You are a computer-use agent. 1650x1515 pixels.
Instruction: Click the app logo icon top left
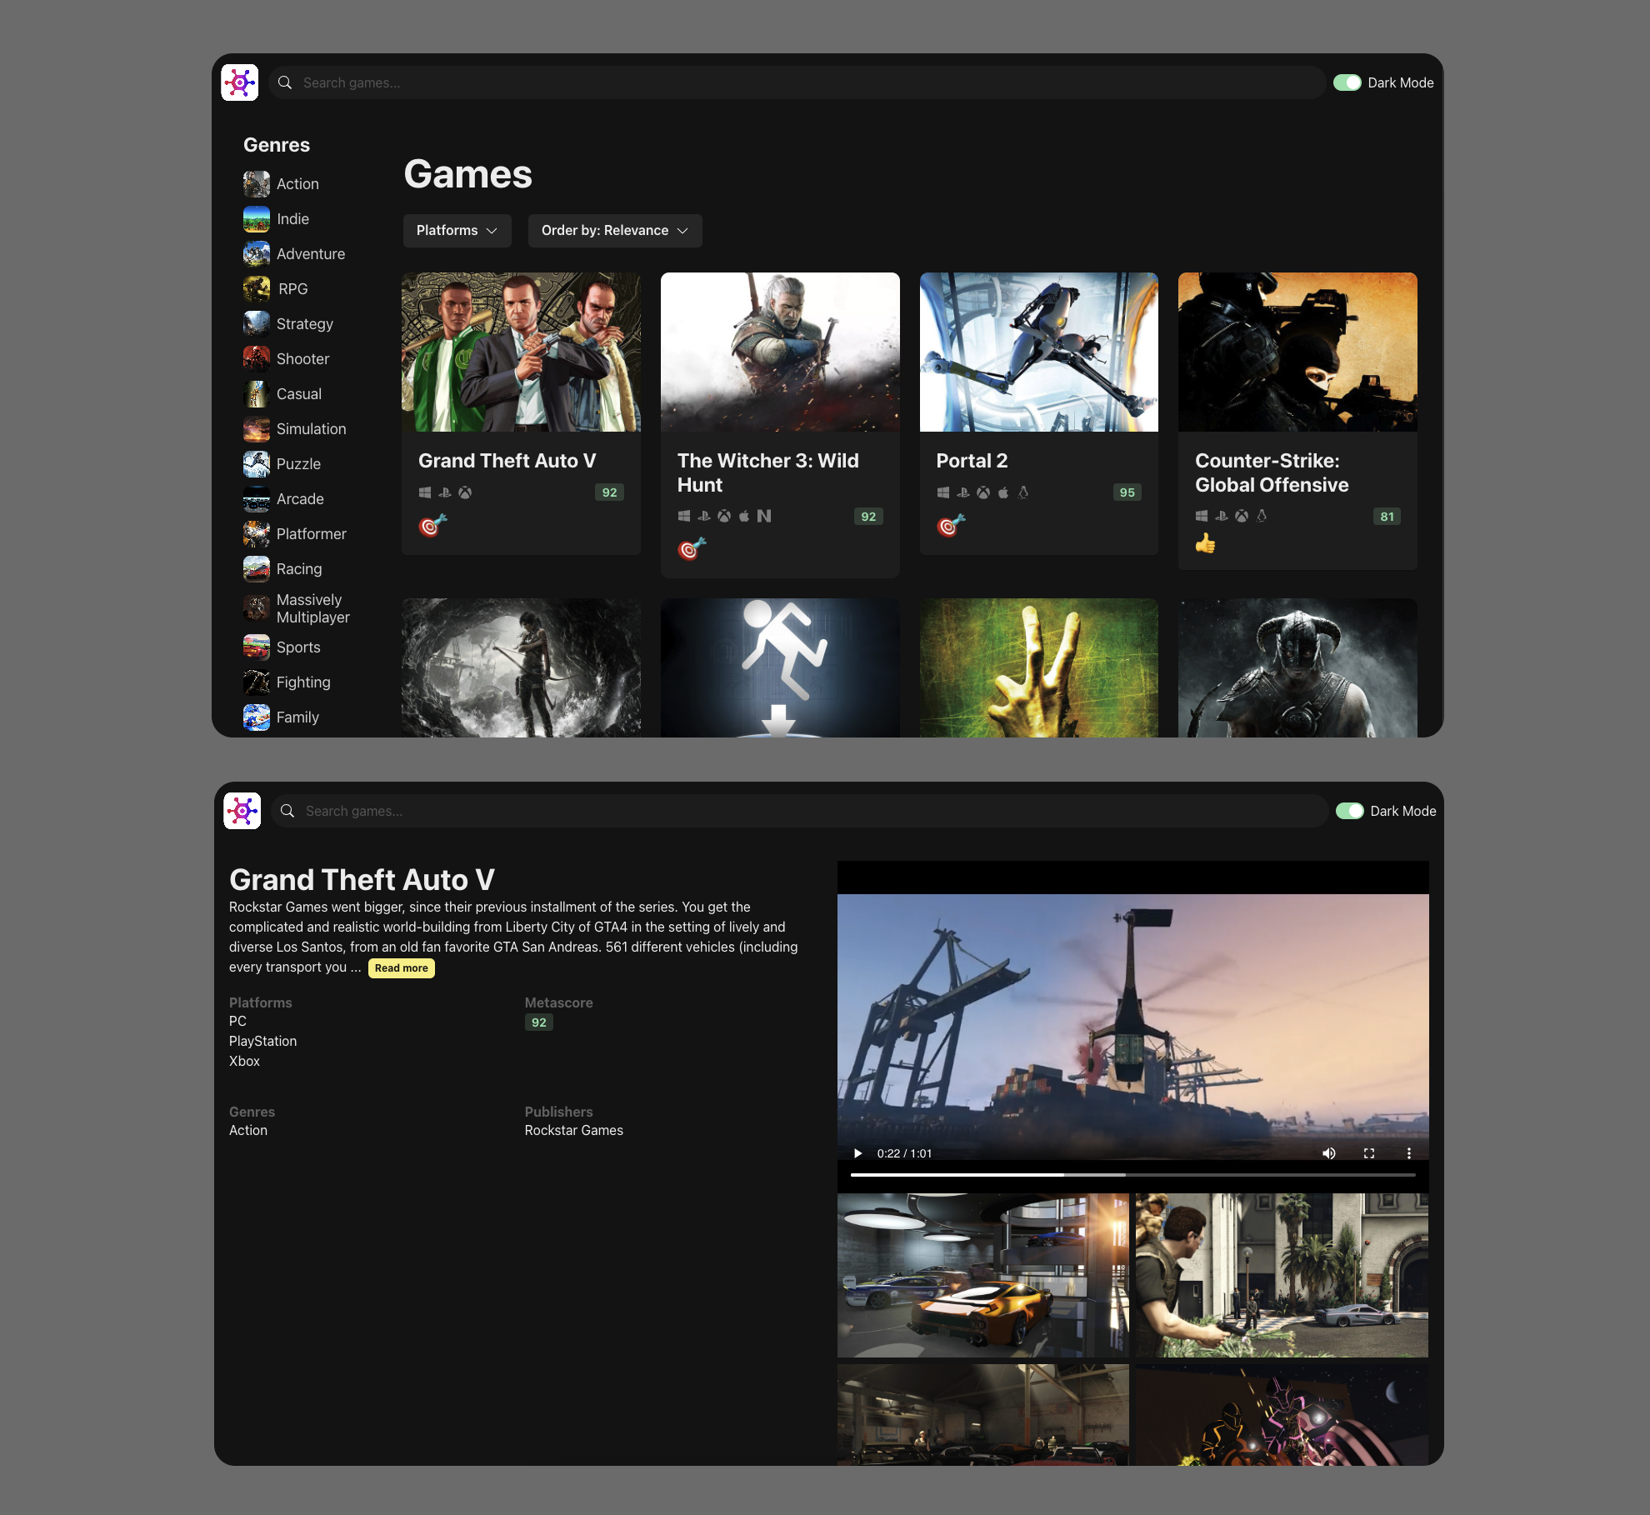[240, 82]
